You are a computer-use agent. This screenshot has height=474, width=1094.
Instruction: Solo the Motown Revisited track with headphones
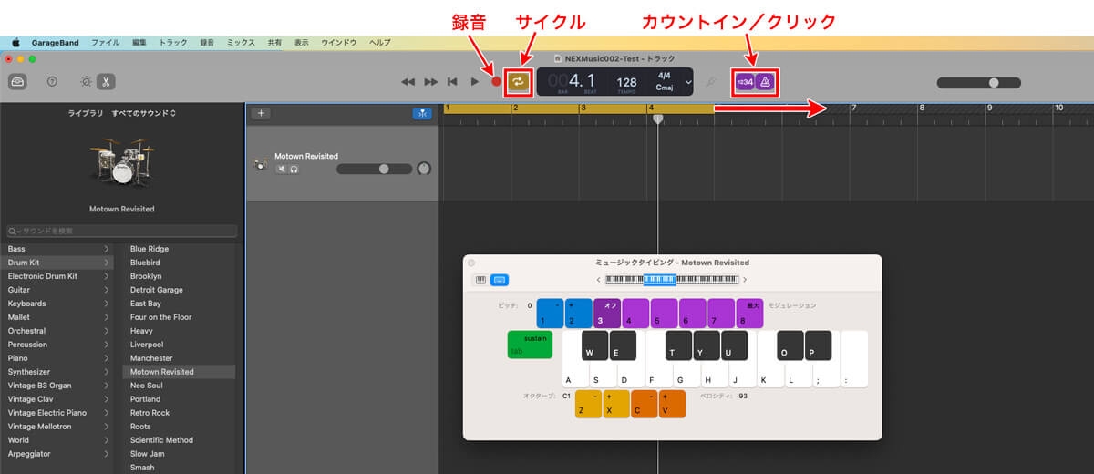point(294,170)
